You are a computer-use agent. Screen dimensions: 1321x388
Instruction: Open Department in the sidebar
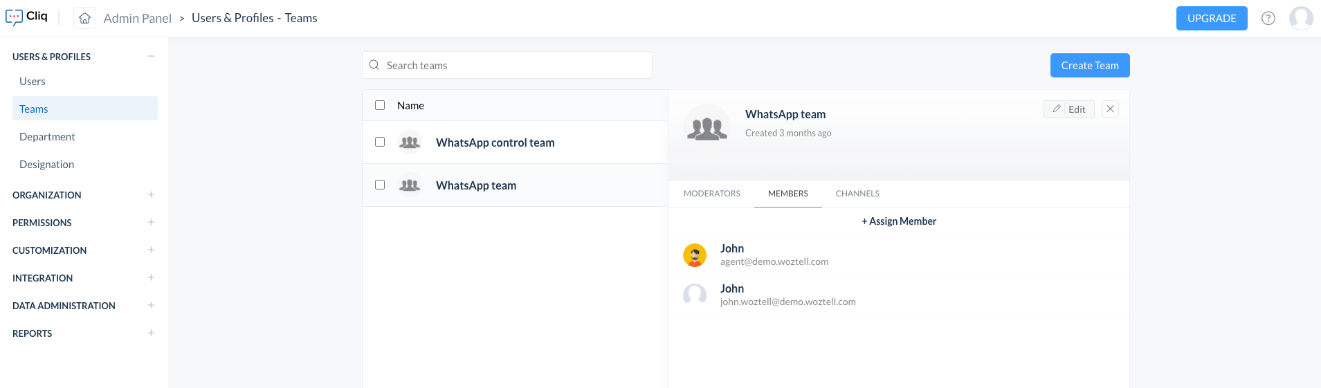coord(85,136)
